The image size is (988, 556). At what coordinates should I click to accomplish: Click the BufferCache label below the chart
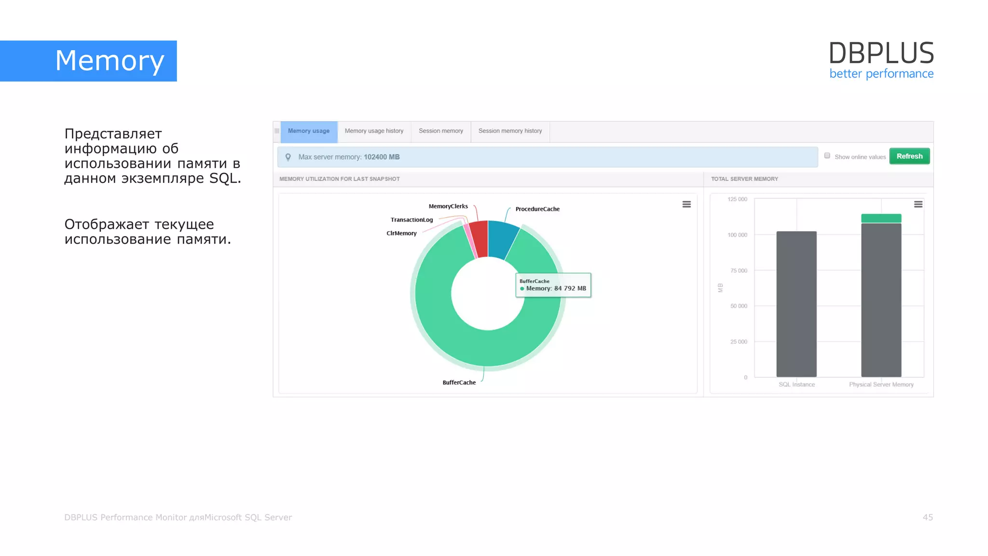click(x=459, y=383)
